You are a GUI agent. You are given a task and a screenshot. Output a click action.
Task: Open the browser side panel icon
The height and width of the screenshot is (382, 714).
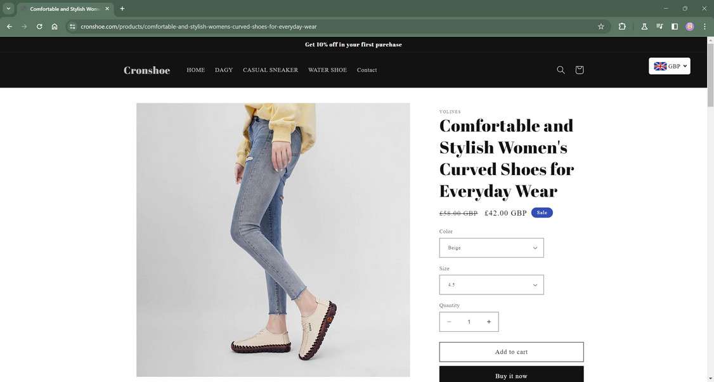pos(674,26)
